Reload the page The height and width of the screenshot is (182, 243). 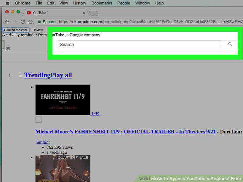(23, 22)
